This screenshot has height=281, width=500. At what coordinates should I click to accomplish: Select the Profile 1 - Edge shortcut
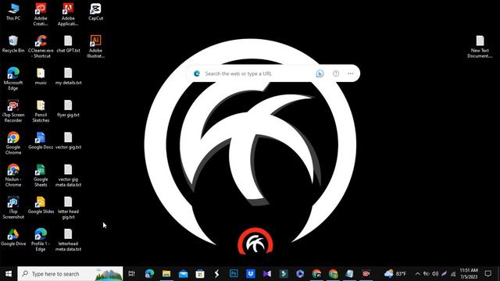41,240
